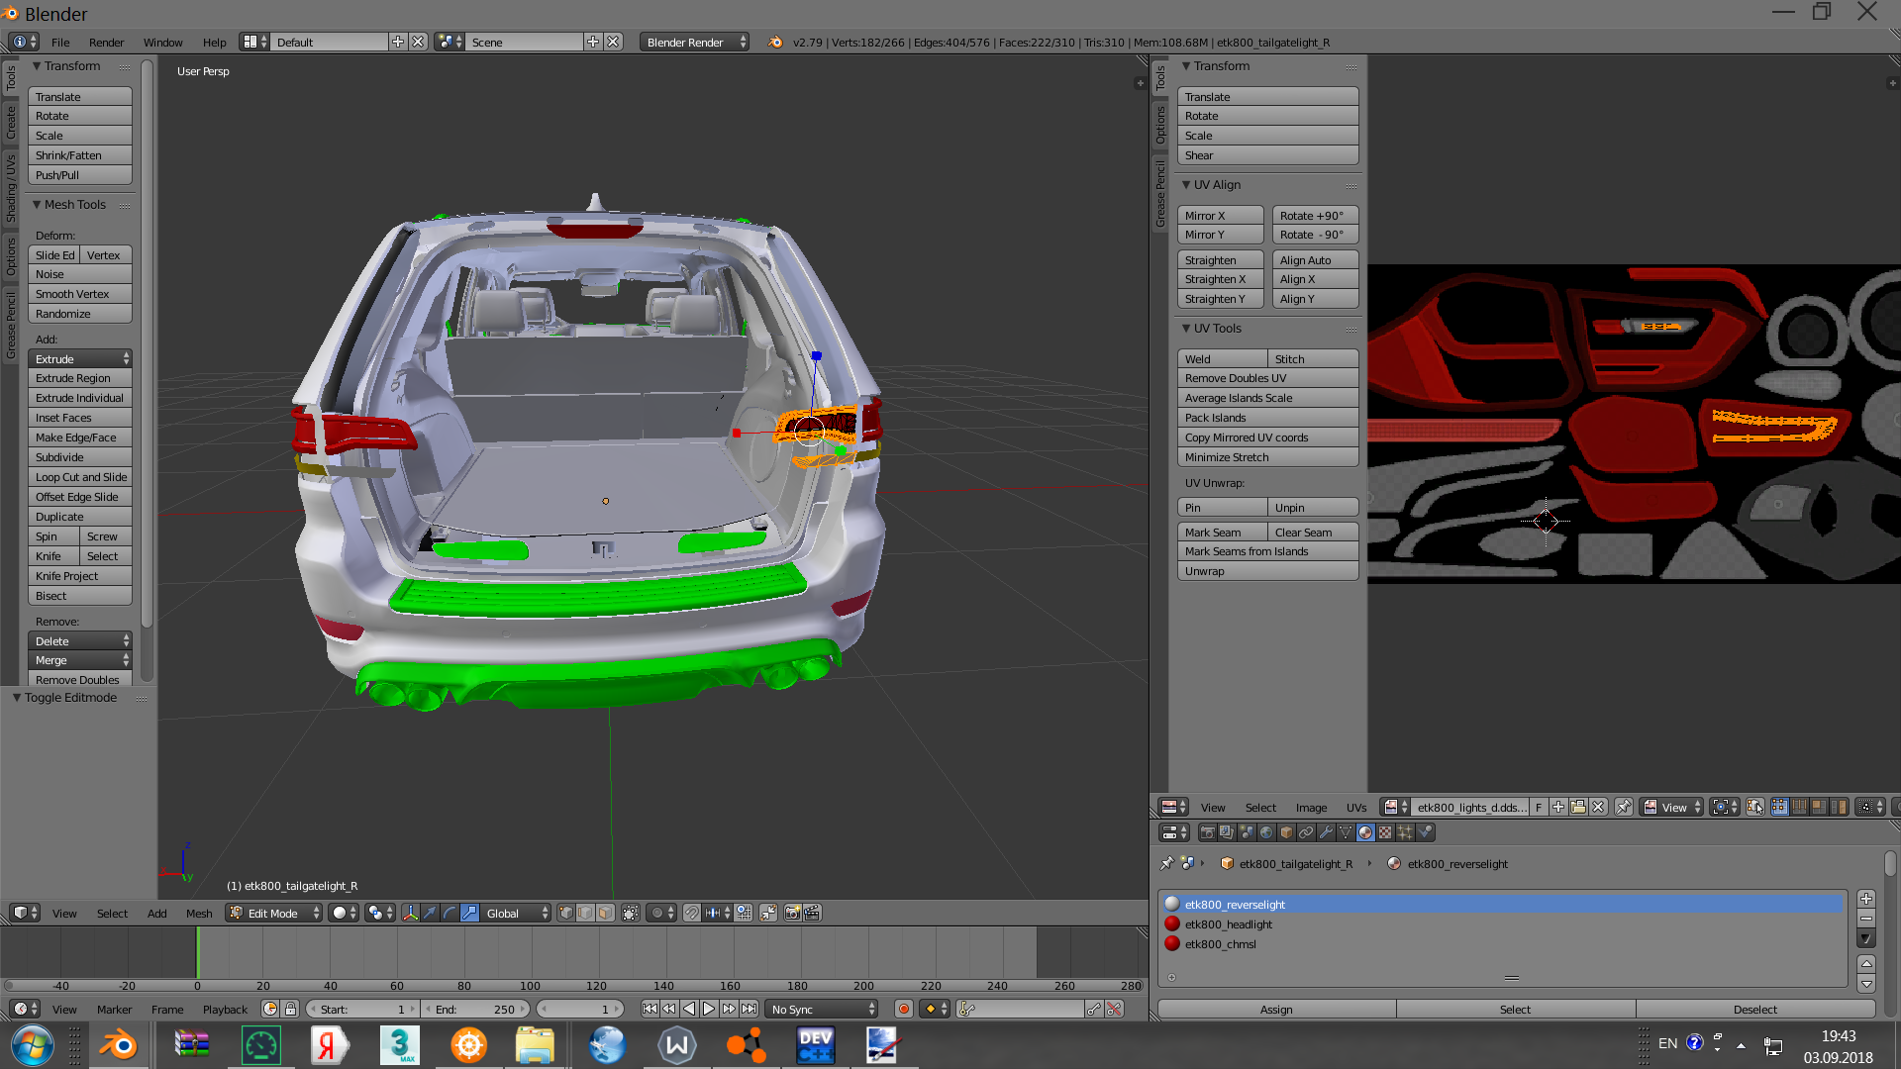Click the End frame field
Image resolution: width=1901 pixels, height=1069 pixels.
pos(475,1009)
